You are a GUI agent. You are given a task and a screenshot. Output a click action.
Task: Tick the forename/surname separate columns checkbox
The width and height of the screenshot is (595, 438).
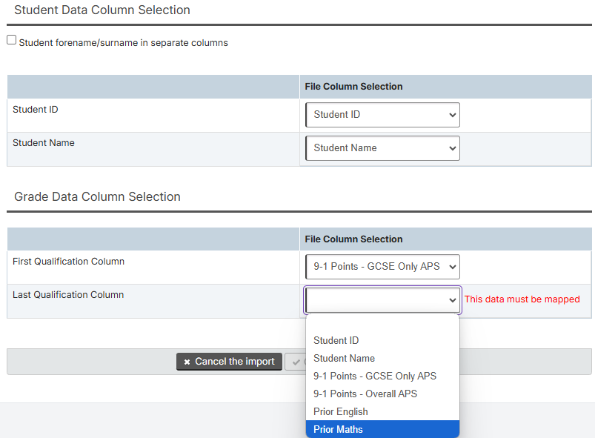point(11,40)
